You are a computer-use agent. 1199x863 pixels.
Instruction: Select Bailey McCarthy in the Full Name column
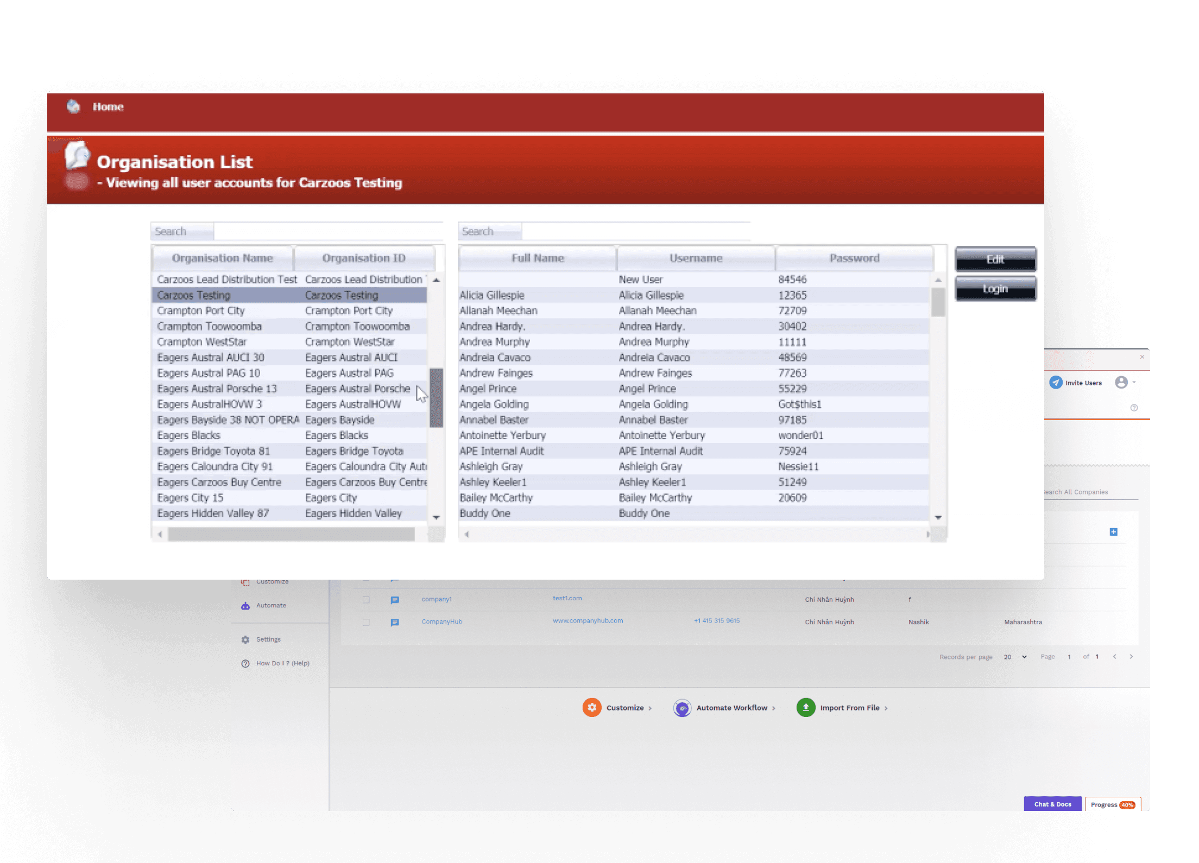click(496, 498)
